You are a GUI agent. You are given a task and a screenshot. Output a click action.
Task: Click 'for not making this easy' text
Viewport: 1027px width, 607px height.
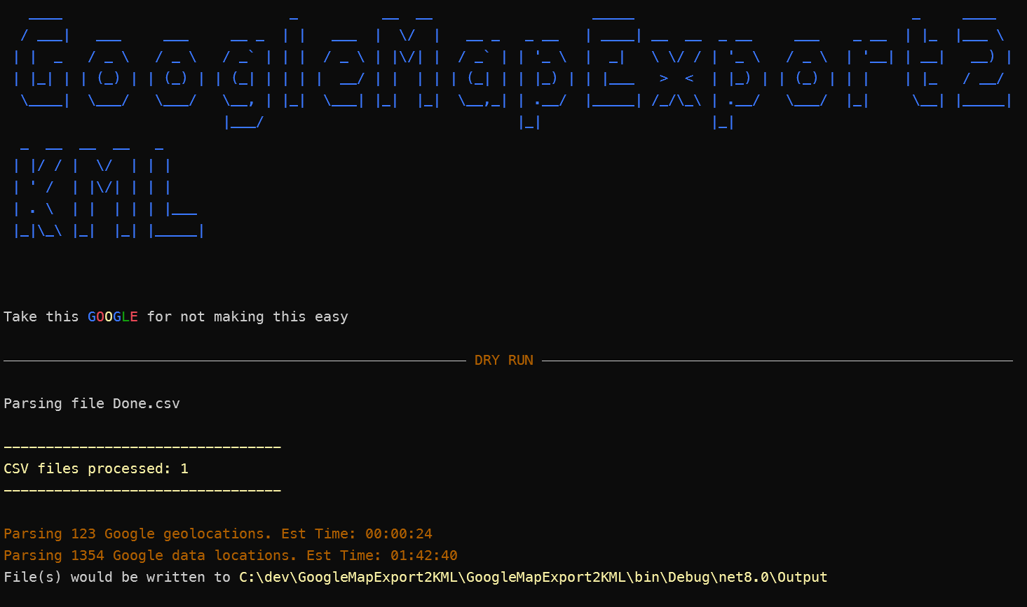pos(247,316)
